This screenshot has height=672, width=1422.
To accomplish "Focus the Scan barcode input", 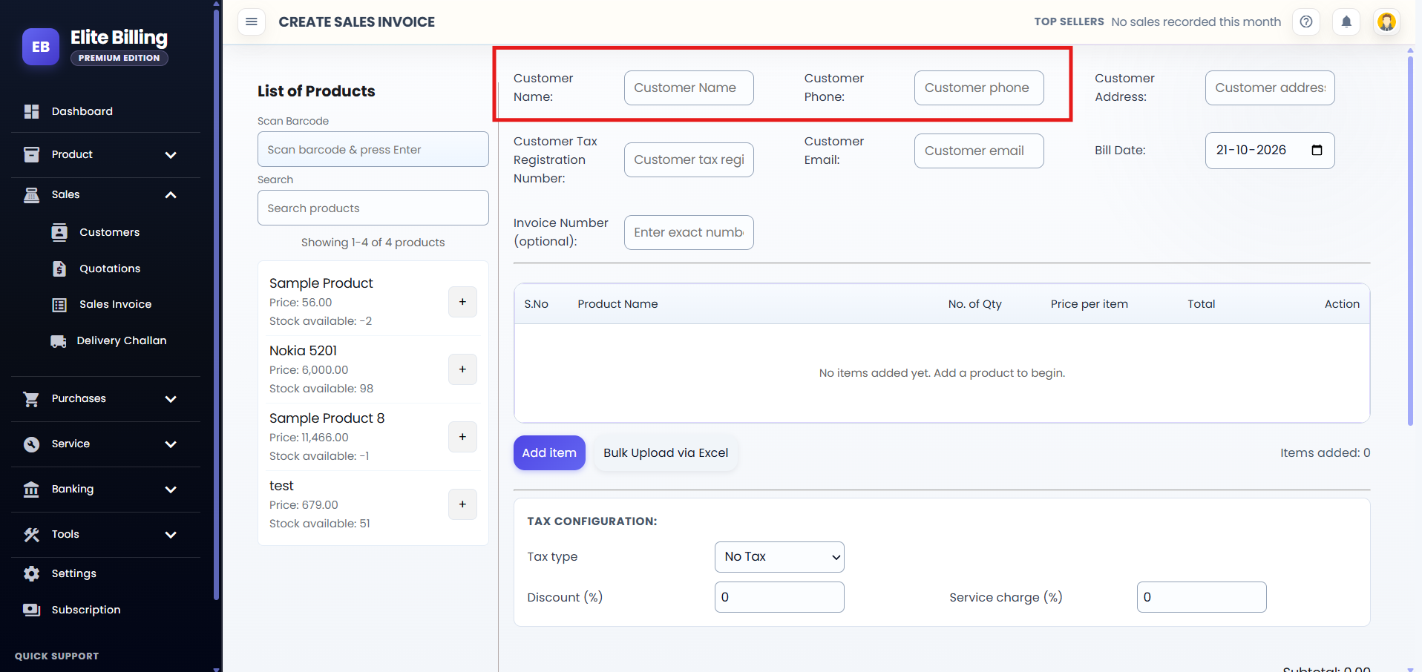I will click(373, 149).
